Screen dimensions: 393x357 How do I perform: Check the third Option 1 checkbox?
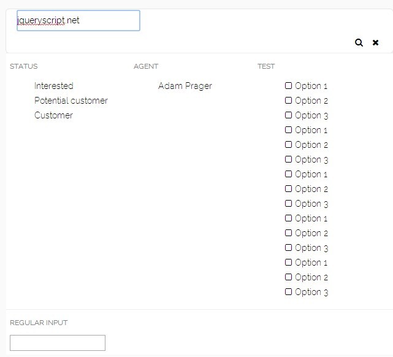(289, 174)
